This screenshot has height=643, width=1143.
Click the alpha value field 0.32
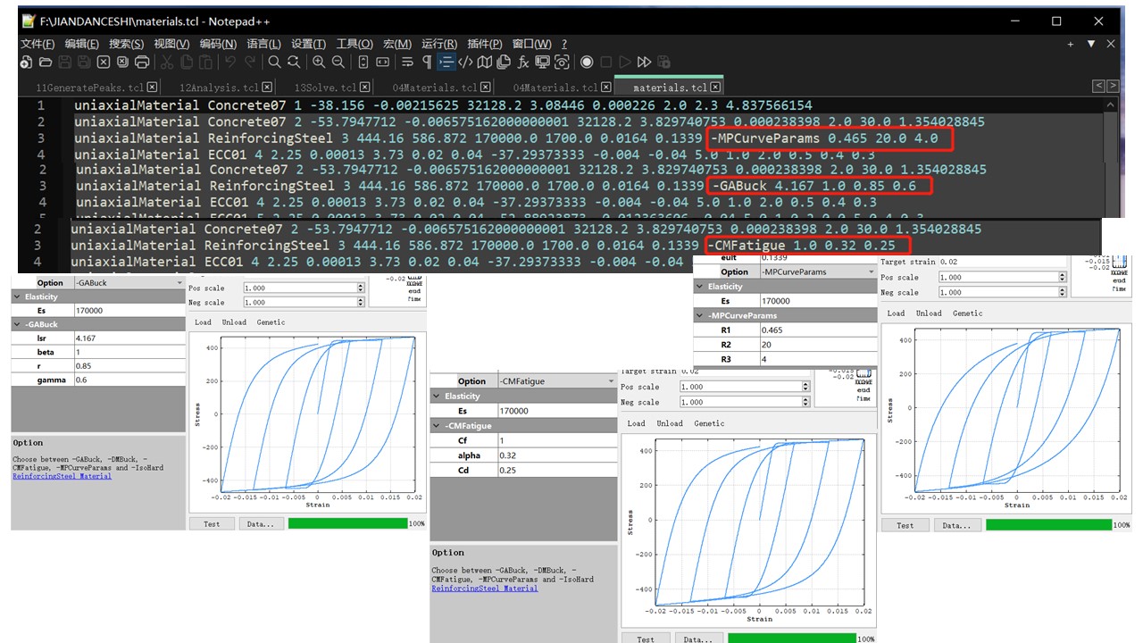point(557,455)
